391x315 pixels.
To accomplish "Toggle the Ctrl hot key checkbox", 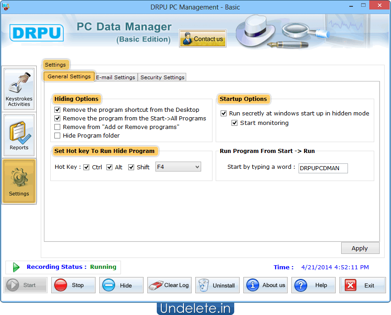I will tap(86, 167).
